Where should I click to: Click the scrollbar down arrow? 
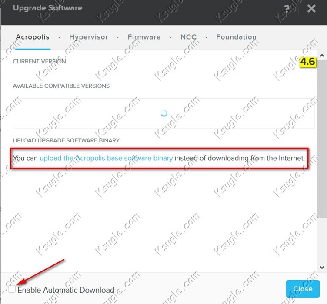coord(322,267)
